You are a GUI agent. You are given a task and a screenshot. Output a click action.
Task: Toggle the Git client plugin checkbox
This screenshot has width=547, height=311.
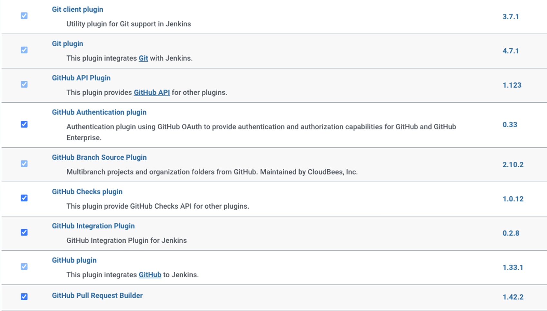(24, 16)
